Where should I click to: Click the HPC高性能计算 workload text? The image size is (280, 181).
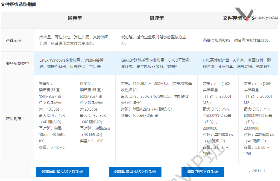(x=237, y=63)
